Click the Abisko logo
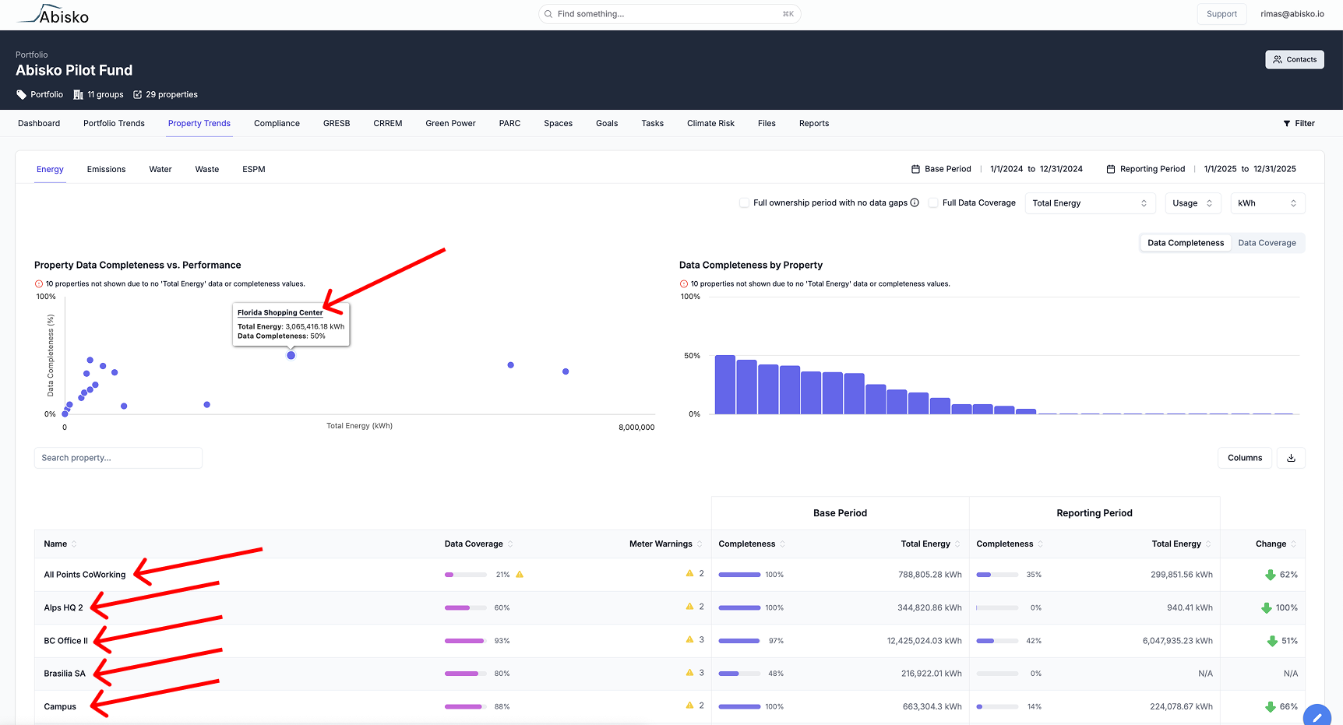This screenshot has height=725, width=1343. [x=53, y=15]
